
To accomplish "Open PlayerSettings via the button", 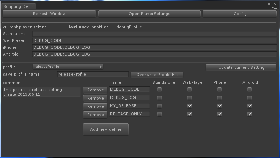I will (149, 14).
